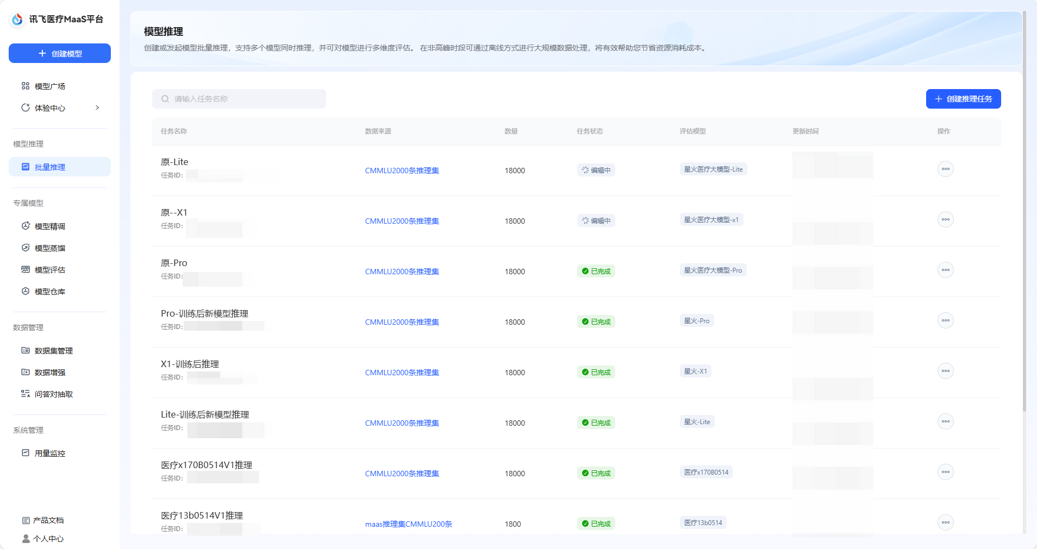
Task: Click the 批量推理 sidebar icon
Action: 26,167
